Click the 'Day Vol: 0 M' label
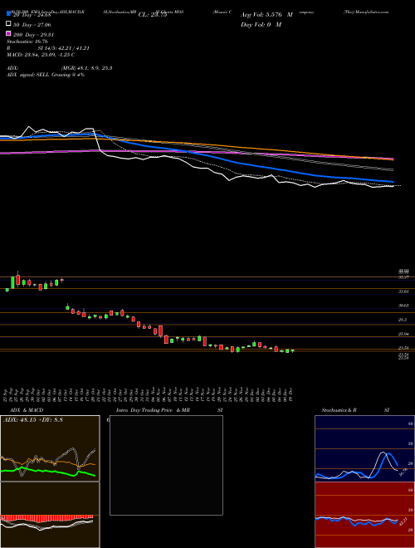Image resolution: width=415 pixels, height=548 pixels. click(x=261, y=24)
